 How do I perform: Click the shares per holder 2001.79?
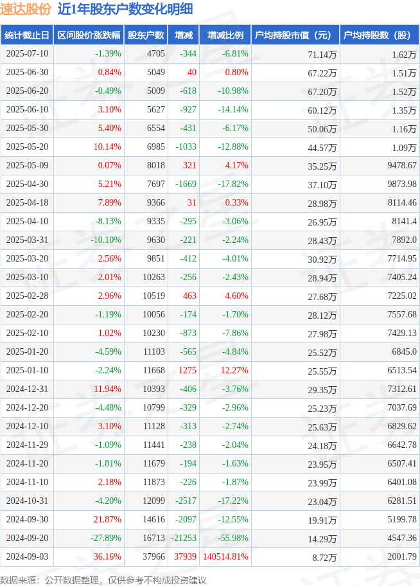pyautogui.click(x=401, y=556)
